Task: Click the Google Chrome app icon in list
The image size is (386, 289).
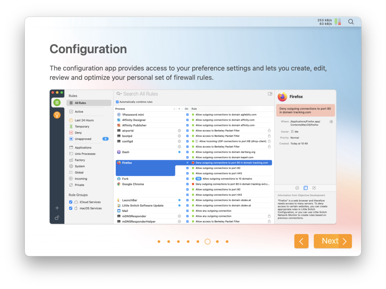Action: coord(119,184)
